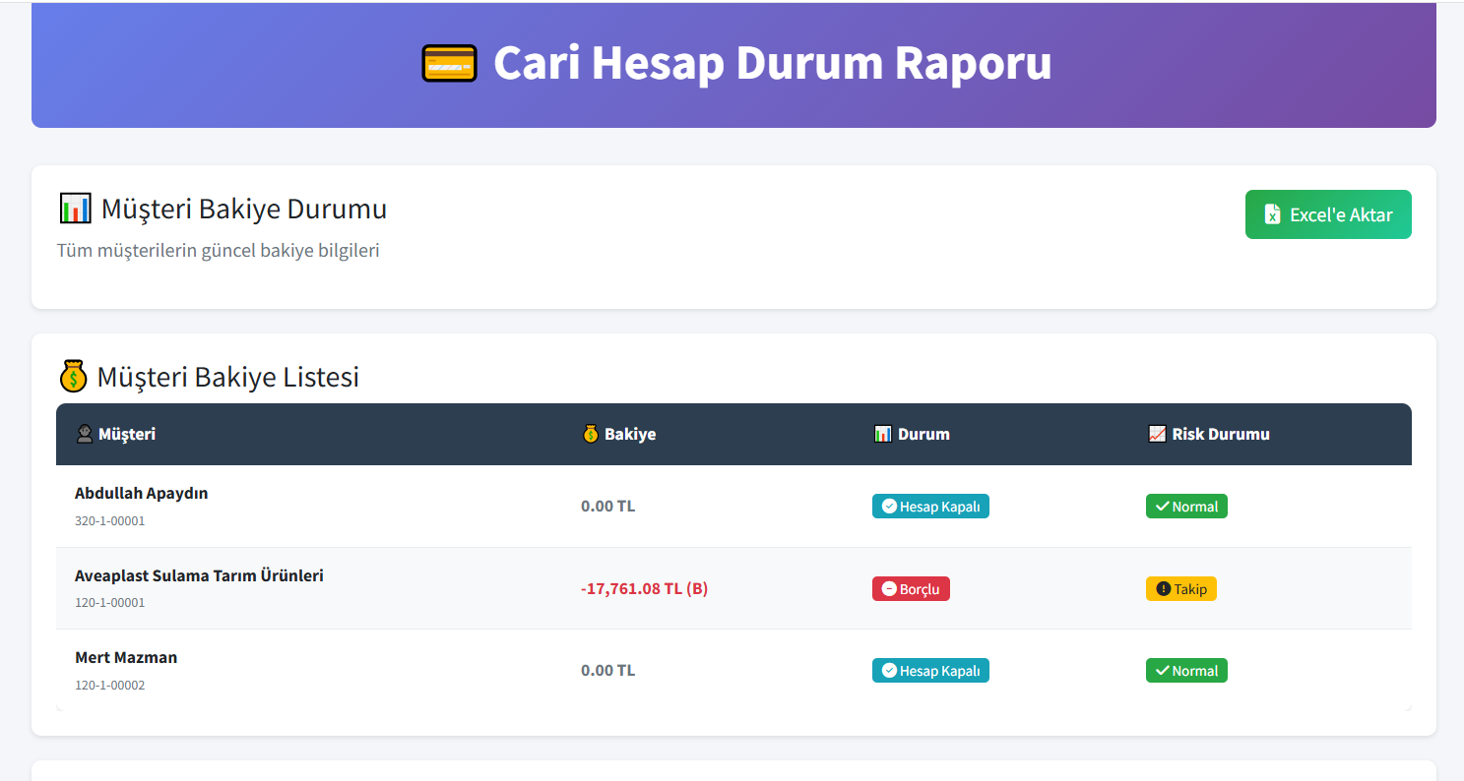Select customer name Abdullah Apaydın
Screen dimensions: 1464x781
pos(141,492)
